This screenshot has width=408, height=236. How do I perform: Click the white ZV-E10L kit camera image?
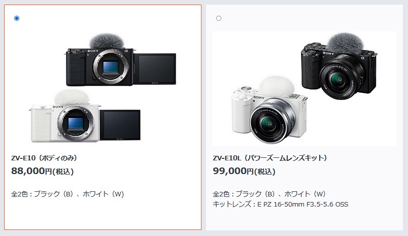(269, 110)
